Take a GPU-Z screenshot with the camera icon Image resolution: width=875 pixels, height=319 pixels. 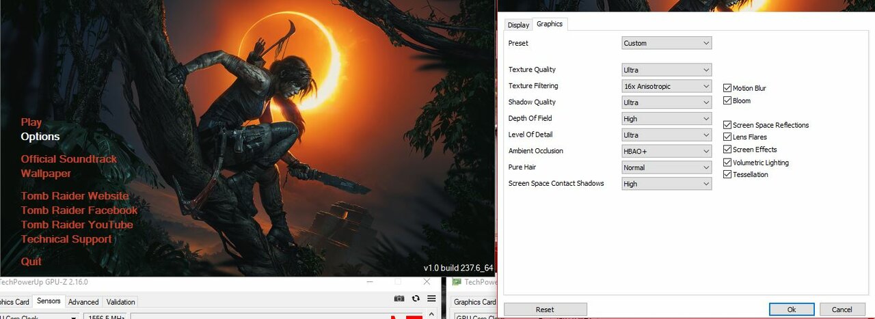click(399, 299)
